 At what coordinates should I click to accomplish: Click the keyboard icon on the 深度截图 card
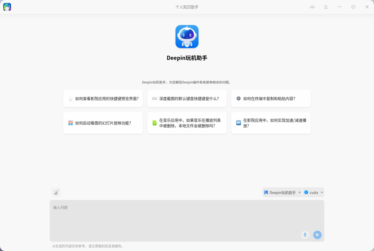(x=154, y=98)
